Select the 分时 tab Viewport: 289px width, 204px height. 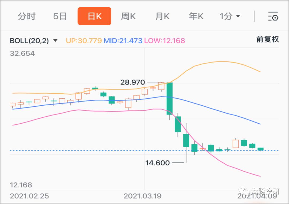pos(27,16)
